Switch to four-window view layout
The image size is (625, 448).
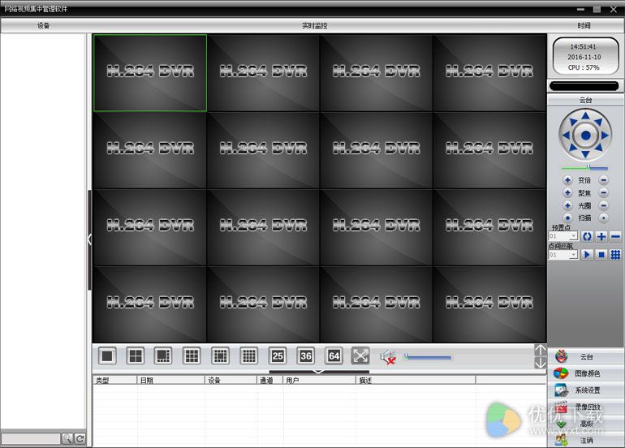coord(135,356)
